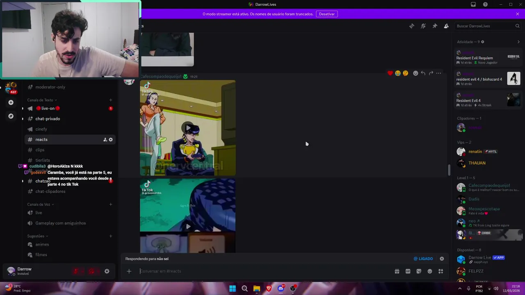Reply to message using reply arrow

[x=423, y=73]
